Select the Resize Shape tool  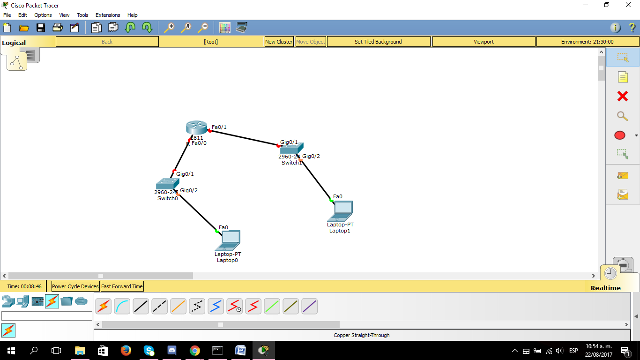622,154
